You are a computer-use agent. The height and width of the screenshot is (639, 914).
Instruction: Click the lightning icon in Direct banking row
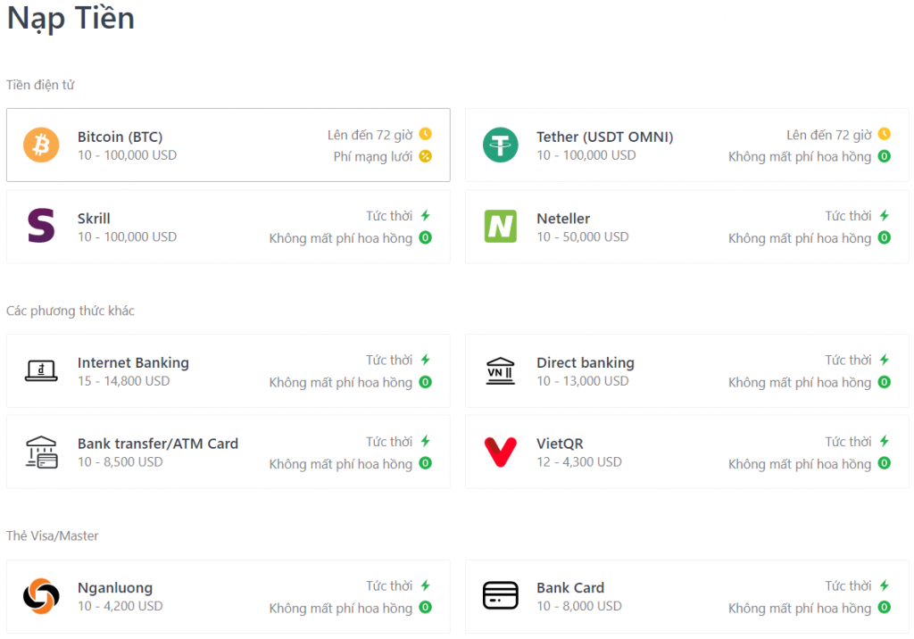tap(885, 360)
